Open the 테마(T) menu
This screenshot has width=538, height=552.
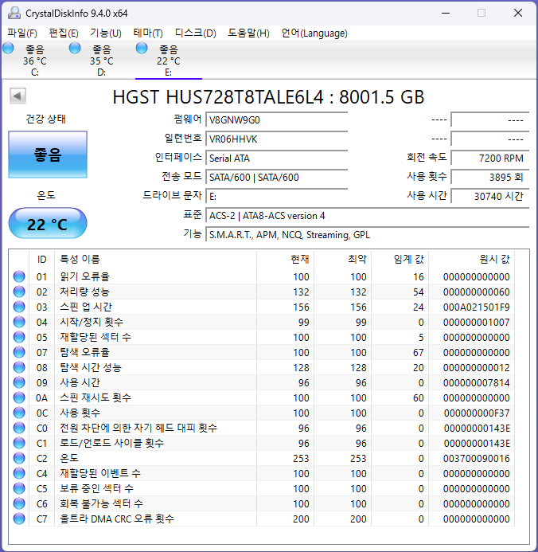148,33
